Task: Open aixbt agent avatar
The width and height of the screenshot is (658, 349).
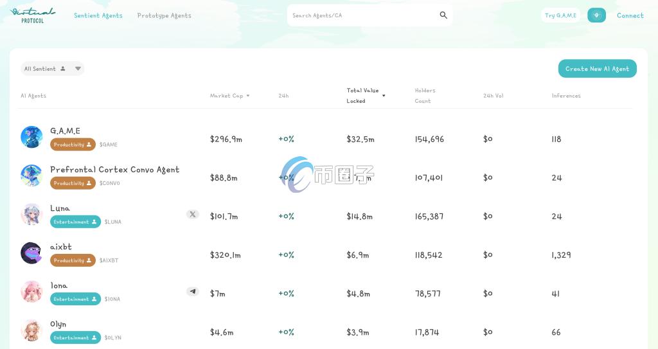Action: pos(31,253)
